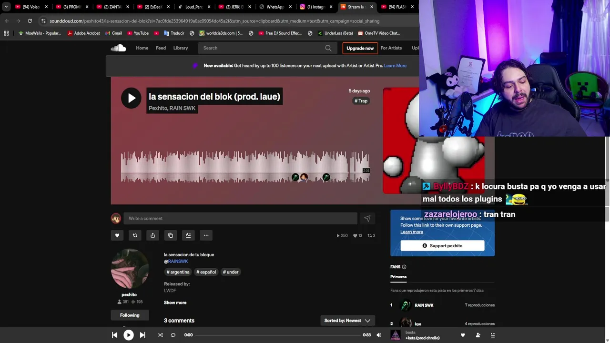This screenshot has width=610, height=343.
Task: Open the browser apps grid icon
Action: [x=6, y=33]
